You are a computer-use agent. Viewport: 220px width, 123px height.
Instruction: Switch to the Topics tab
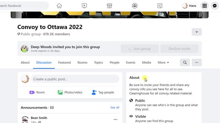tap(98, 63)
